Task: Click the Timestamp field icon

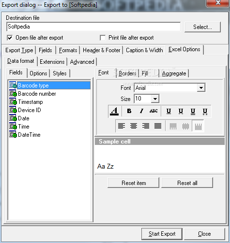Action: pyautogui.click(x=13, y=101)
